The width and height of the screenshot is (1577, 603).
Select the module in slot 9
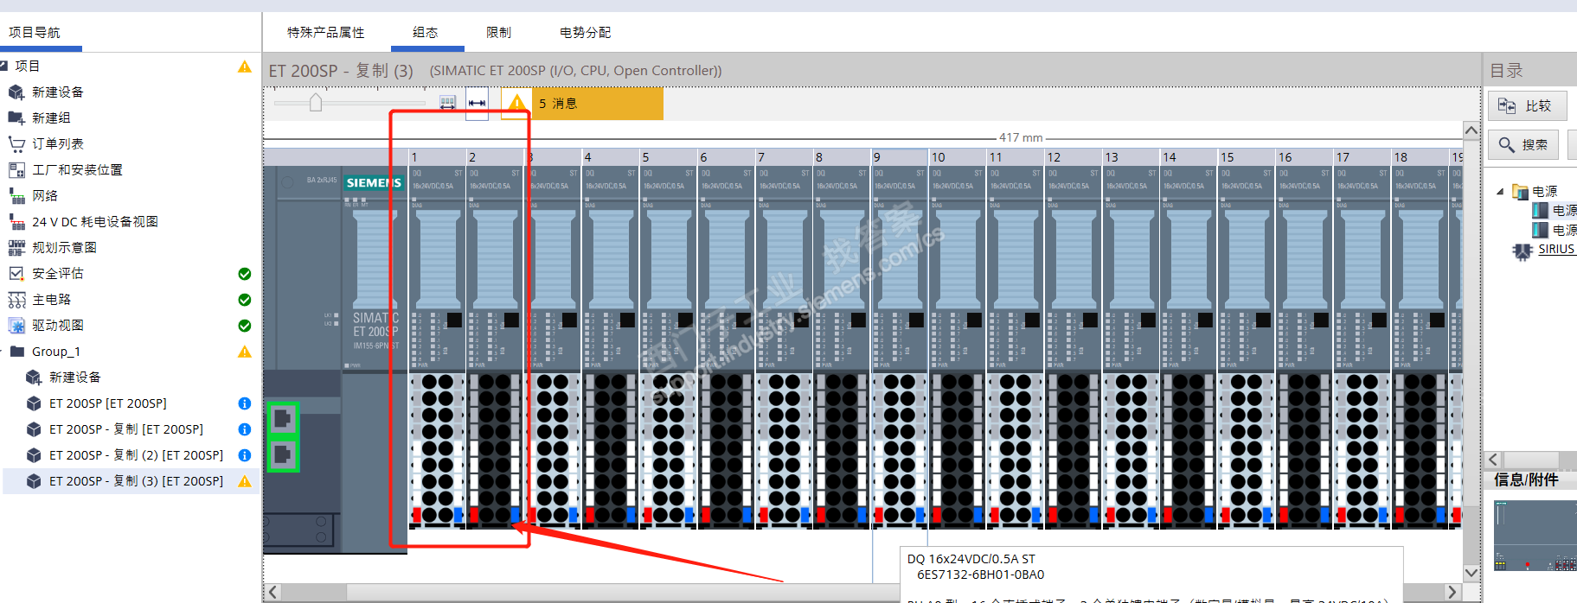coord(900,346)
